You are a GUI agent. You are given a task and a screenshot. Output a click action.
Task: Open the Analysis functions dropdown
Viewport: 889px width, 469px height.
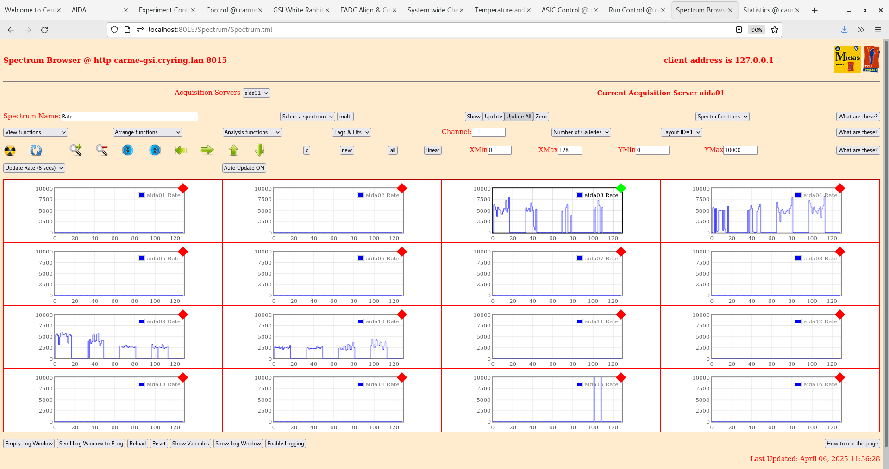pos(252,132)
